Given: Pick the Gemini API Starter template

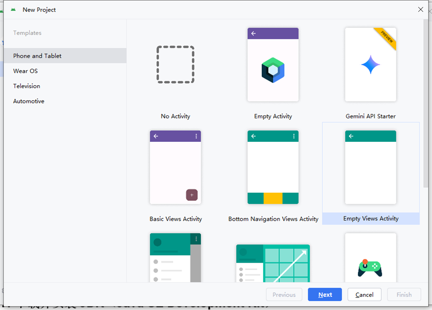Looking at the screenshot, I should coord(371,64).
